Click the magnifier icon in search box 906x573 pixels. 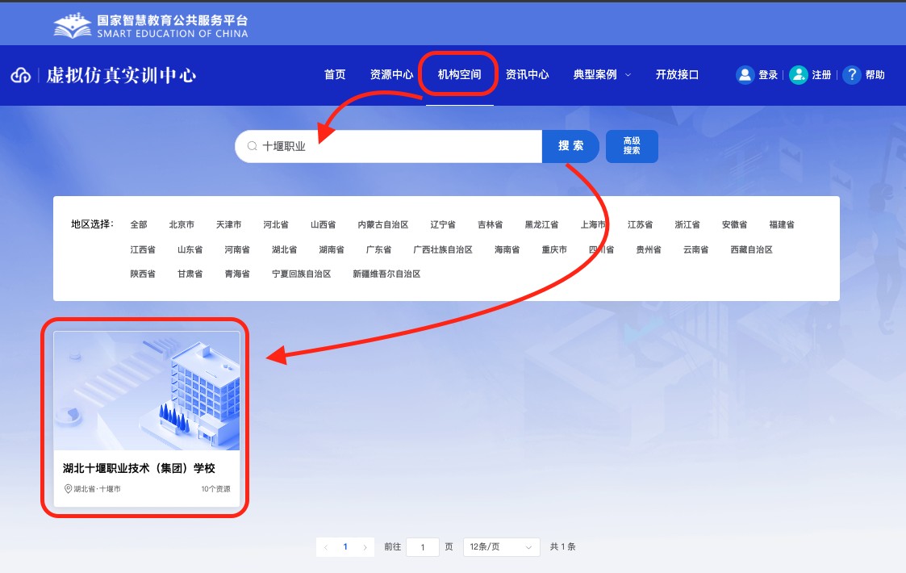tap(252, 147)
